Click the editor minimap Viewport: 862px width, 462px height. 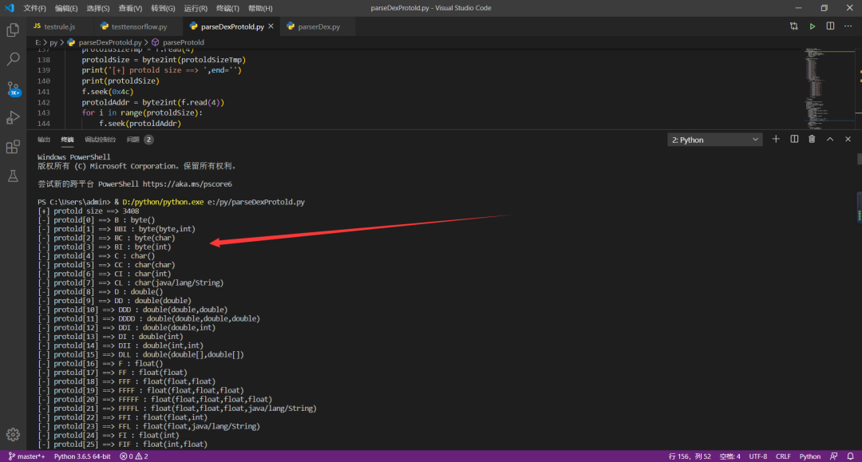click(x=829, y=88)
